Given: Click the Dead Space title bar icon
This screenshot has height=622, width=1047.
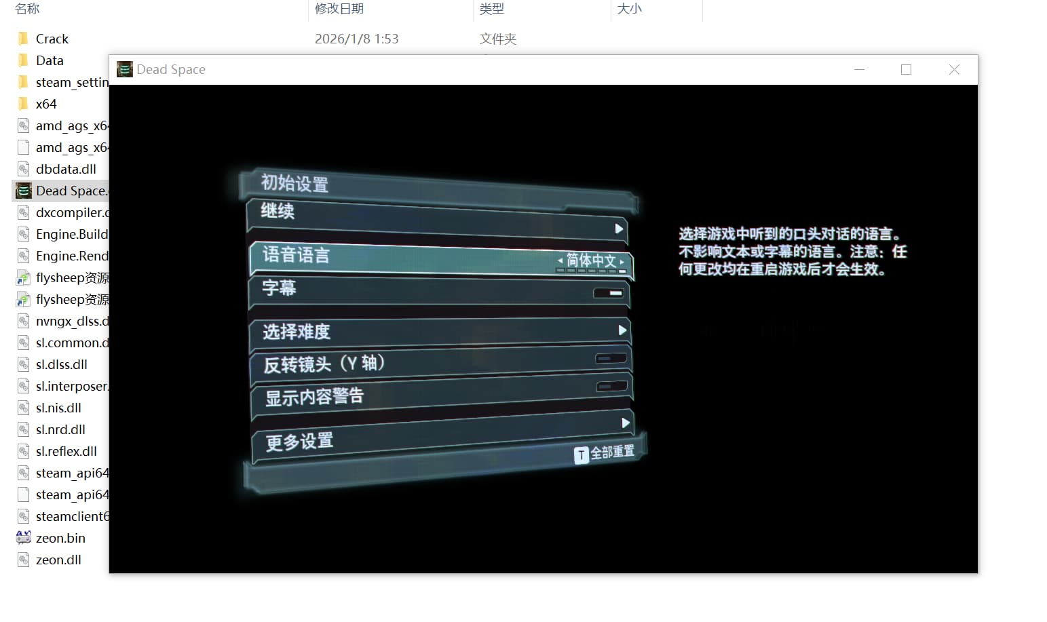Looking at the screenshot, I should [123, 69].
